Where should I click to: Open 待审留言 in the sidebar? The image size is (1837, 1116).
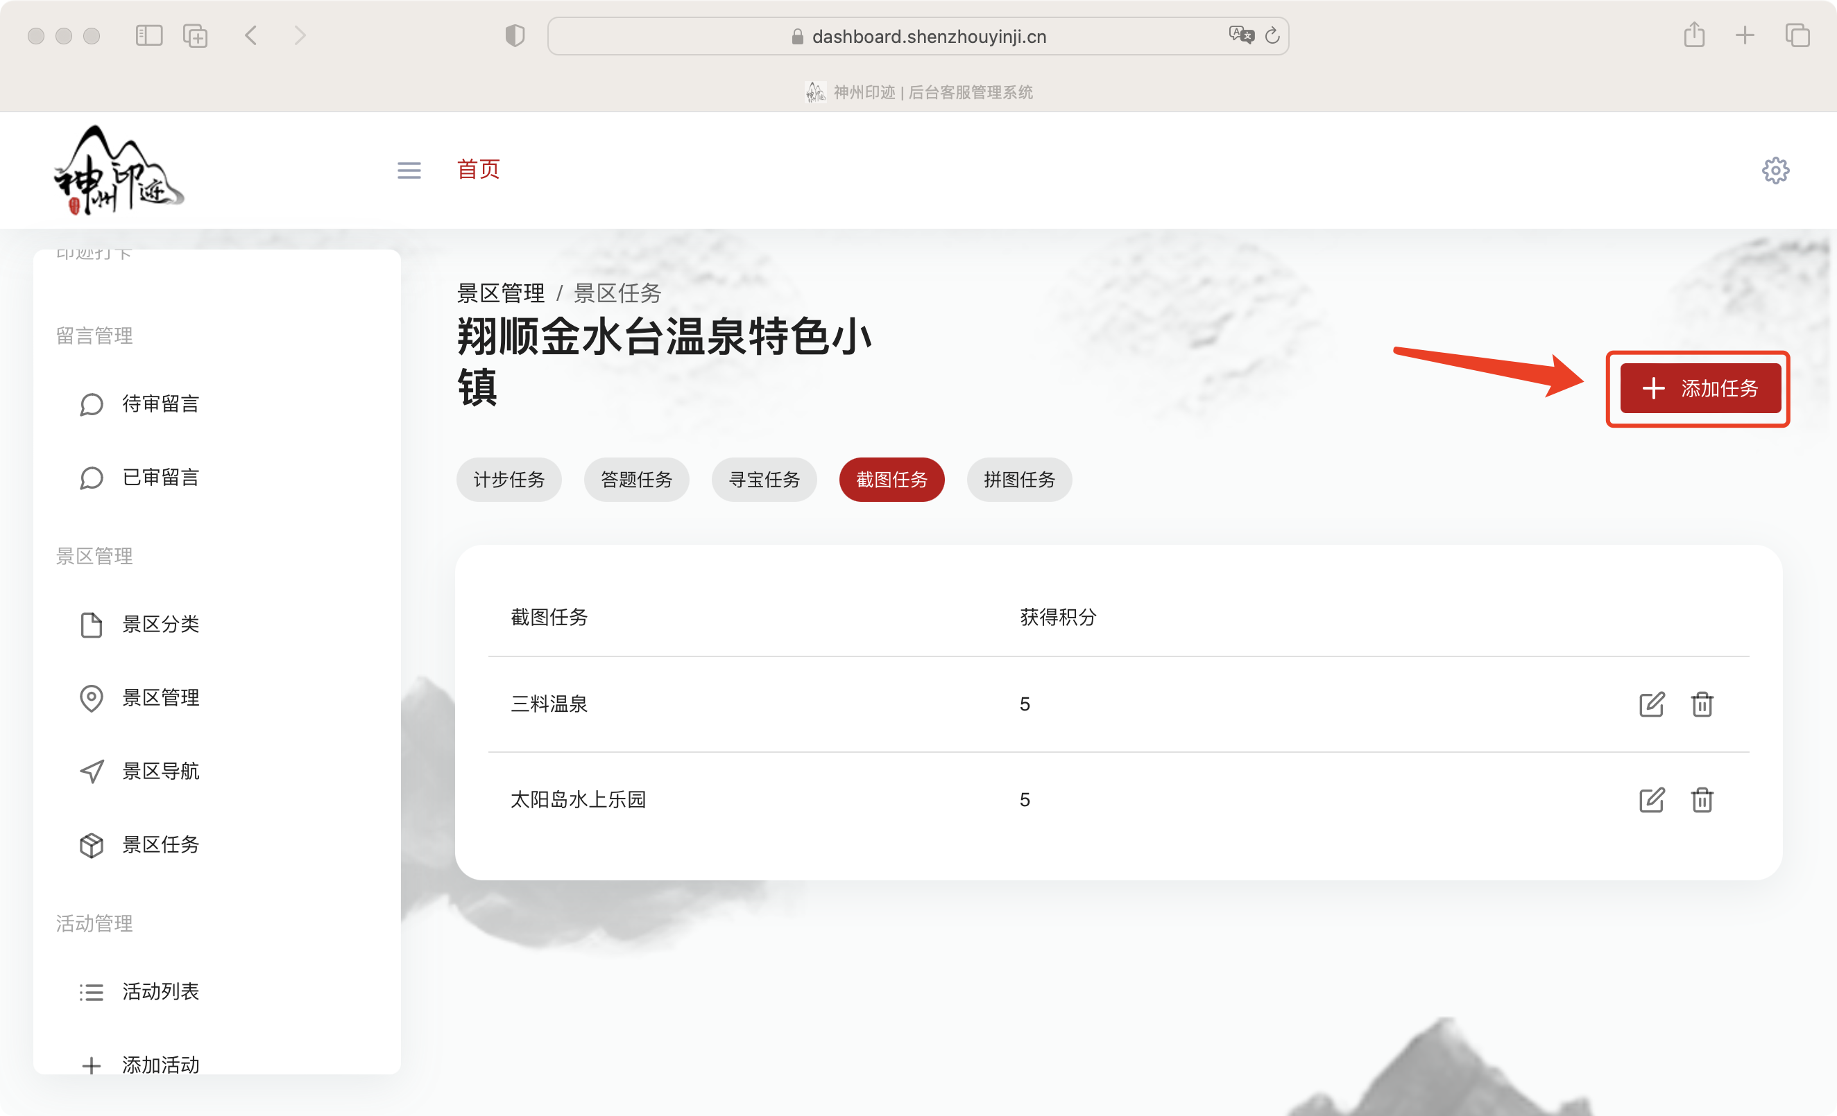tap(161, 404)
